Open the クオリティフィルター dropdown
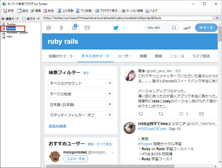 80,115
